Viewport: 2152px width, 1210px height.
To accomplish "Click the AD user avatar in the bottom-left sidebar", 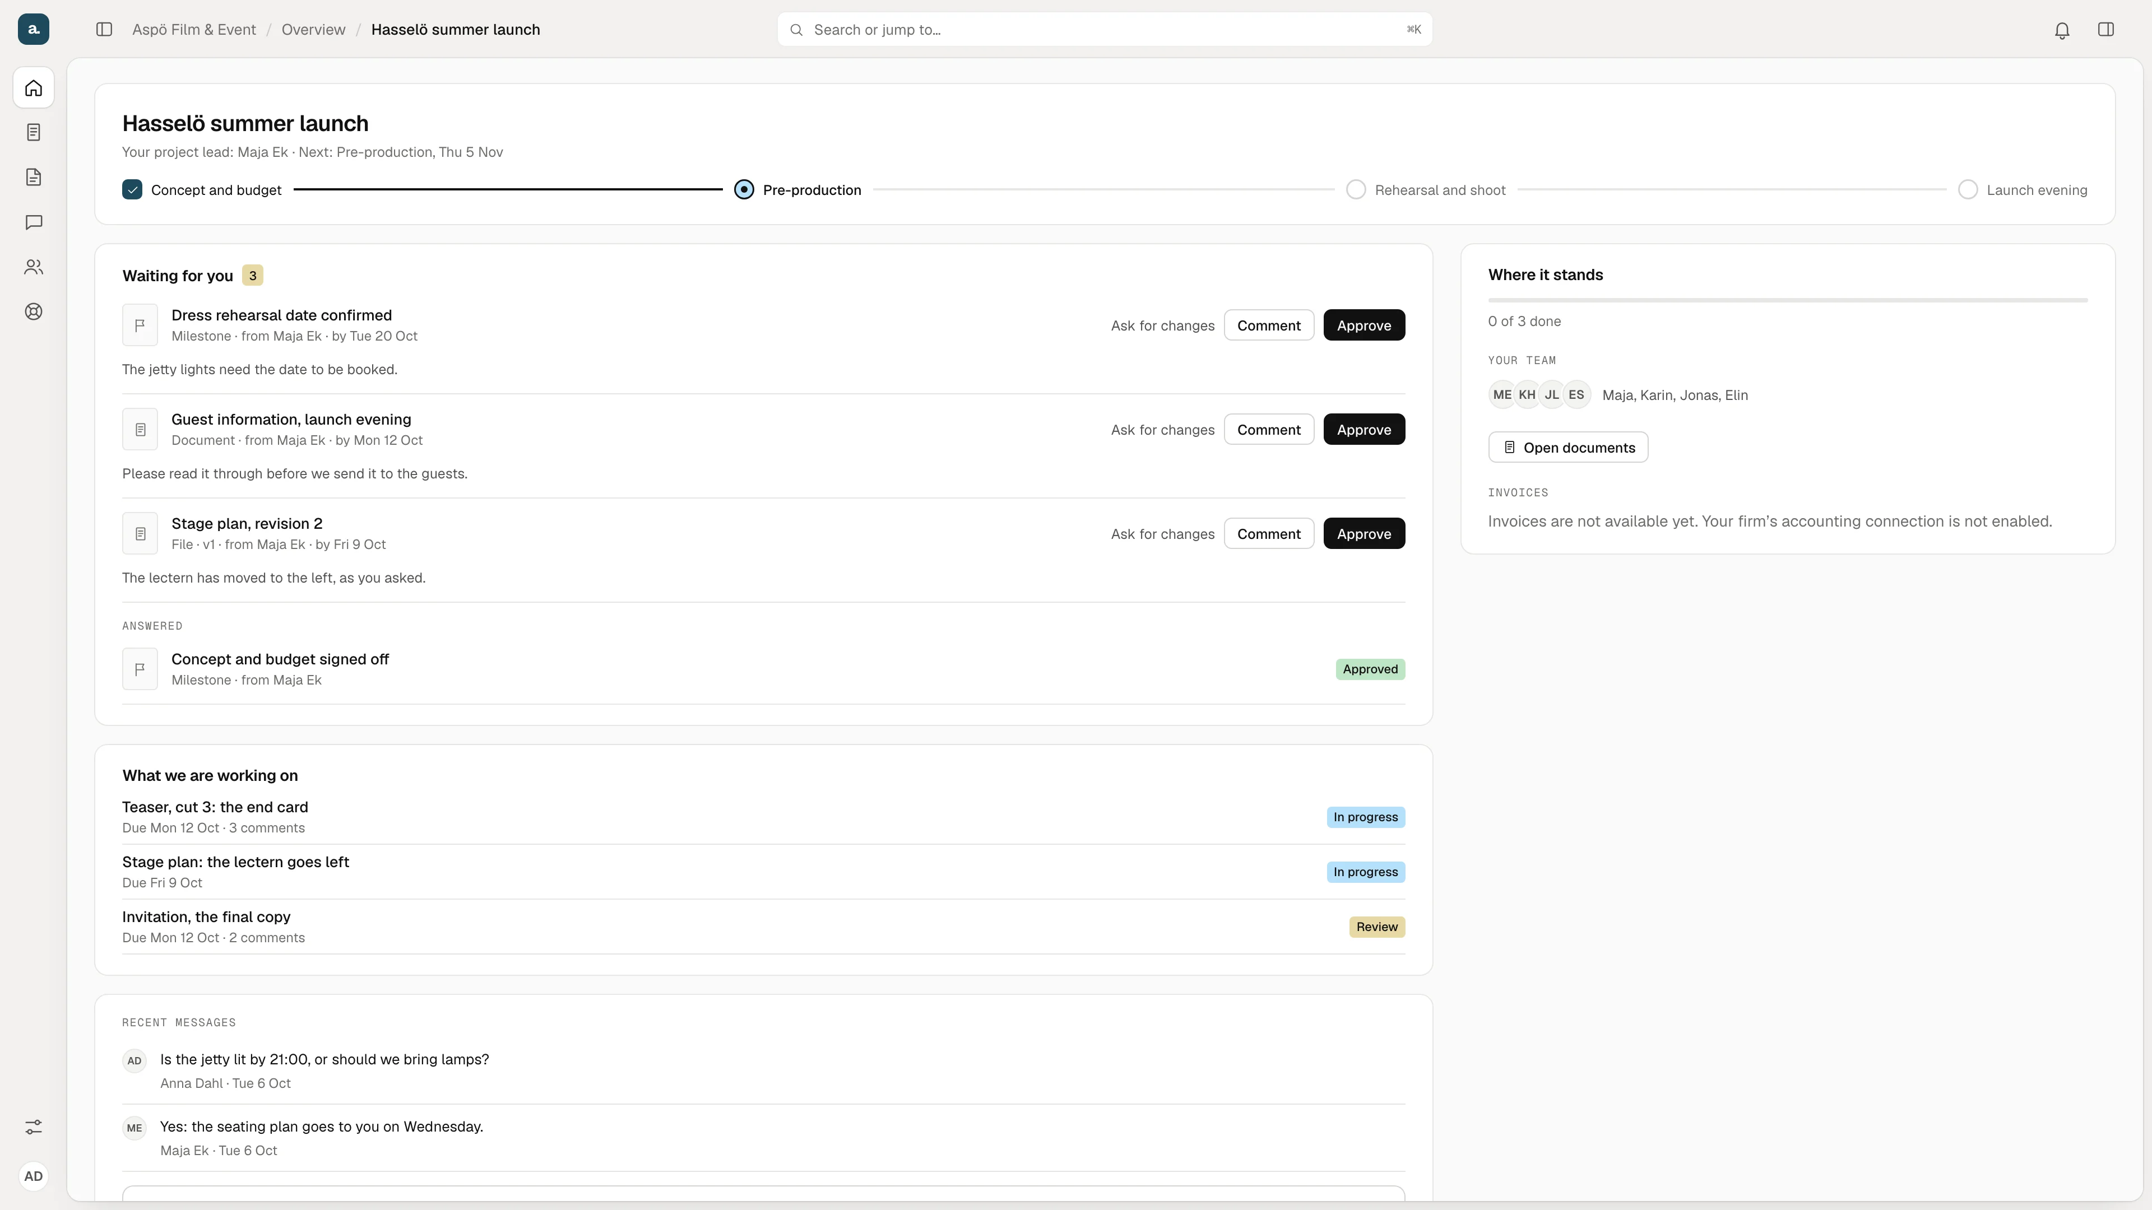I will pos(34,1176).
